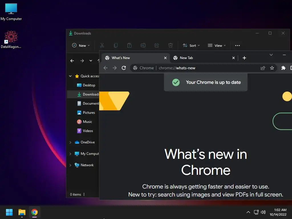This screenshot has height=219, width=292.
Task: Select Documents in navigation pane
Action: pyautogui.click(x=88, y=103)
